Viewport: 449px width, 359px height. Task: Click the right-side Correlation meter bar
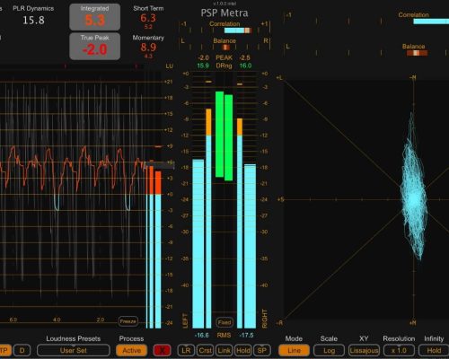pyautogui.click(x=431, y=22)
